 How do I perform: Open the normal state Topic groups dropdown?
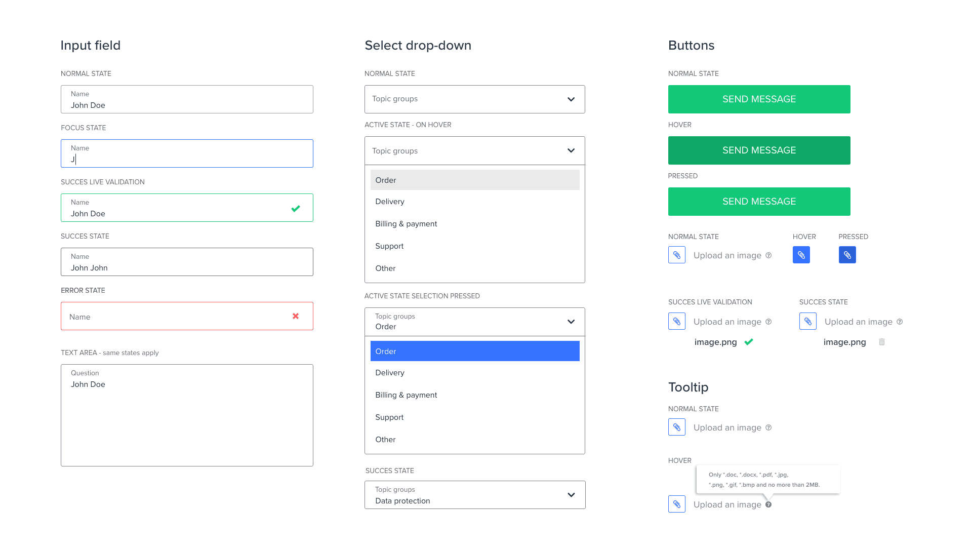tap(474, 99)
